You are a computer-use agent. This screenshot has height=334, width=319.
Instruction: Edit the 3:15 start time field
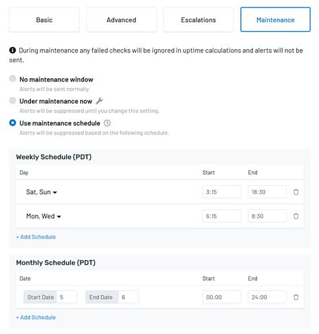(222, 192)
